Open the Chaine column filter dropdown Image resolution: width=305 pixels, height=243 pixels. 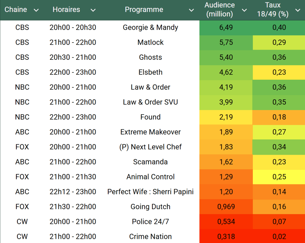click(x=36, y=10)
